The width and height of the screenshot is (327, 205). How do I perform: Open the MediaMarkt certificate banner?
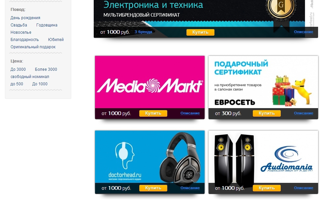point(150,82)
